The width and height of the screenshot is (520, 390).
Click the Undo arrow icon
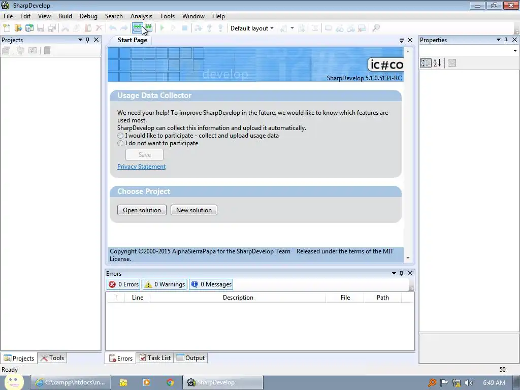(x=113, y=28)
